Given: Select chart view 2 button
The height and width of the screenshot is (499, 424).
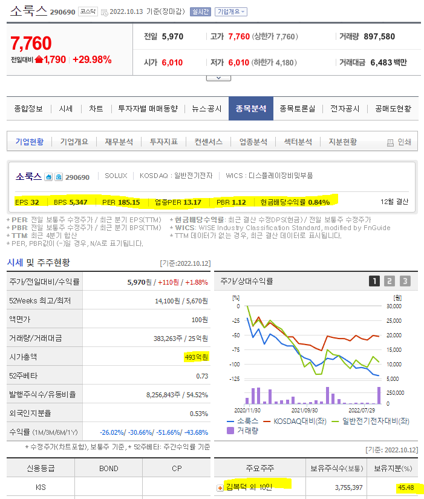Looking at the screenshot, I should coord(390,281).
